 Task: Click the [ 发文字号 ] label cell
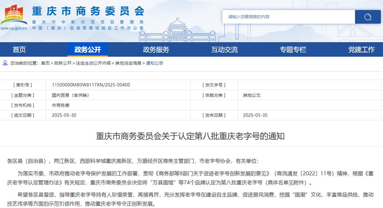[214, 85]
